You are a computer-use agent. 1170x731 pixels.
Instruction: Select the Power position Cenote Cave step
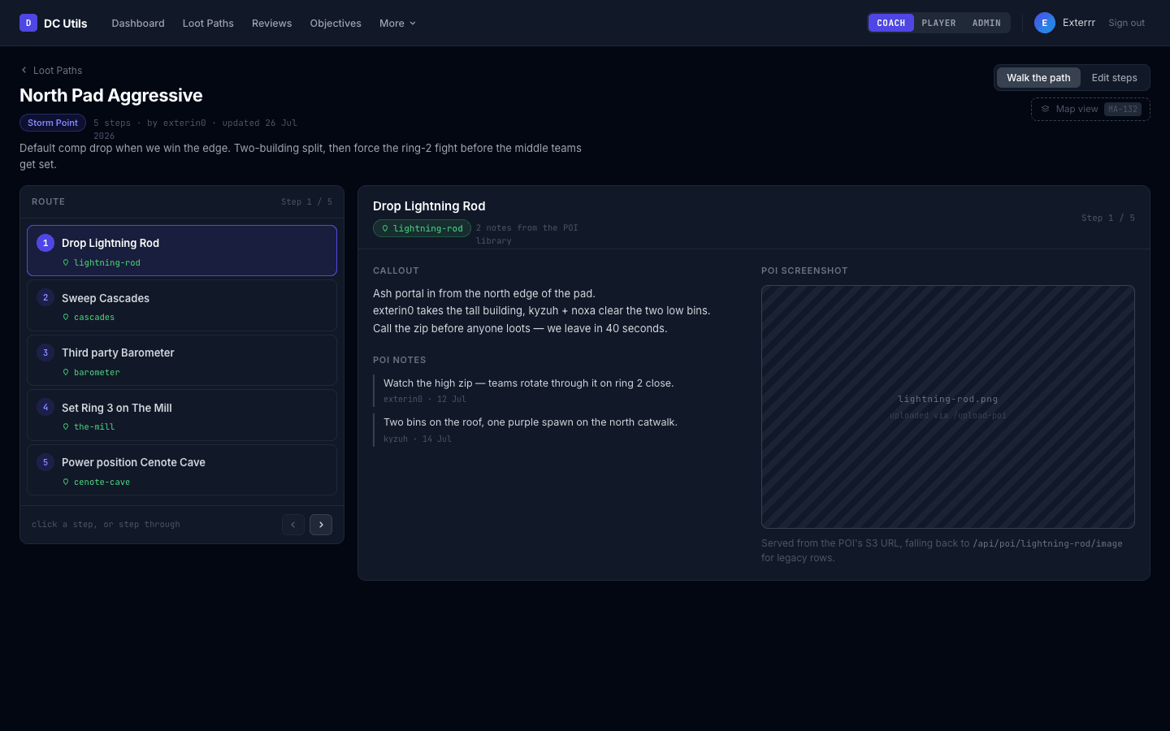[x=182, y=469]
